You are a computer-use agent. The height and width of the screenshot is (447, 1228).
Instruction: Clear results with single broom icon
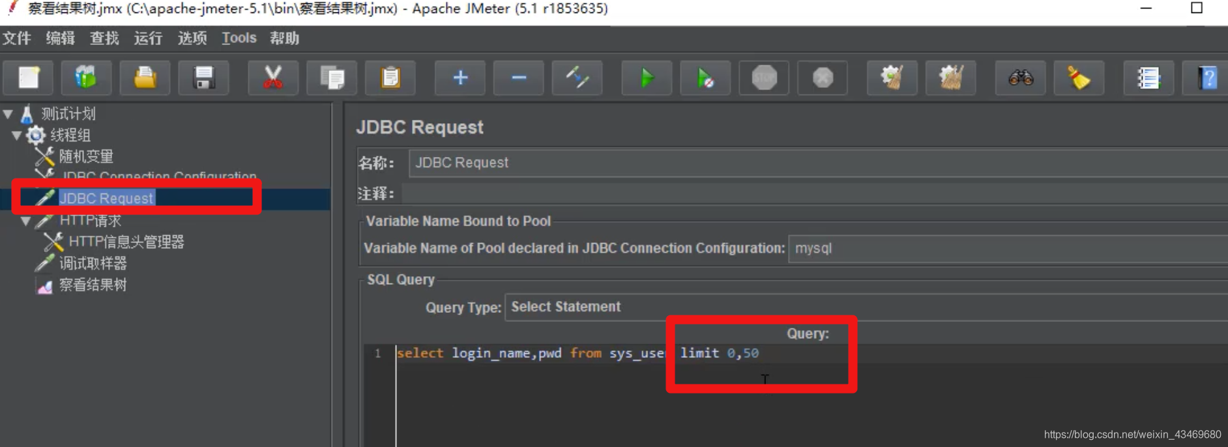(892, 78)
